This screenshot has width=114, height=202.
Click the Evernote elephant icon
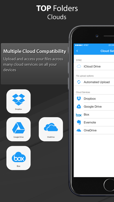[79, 122]
